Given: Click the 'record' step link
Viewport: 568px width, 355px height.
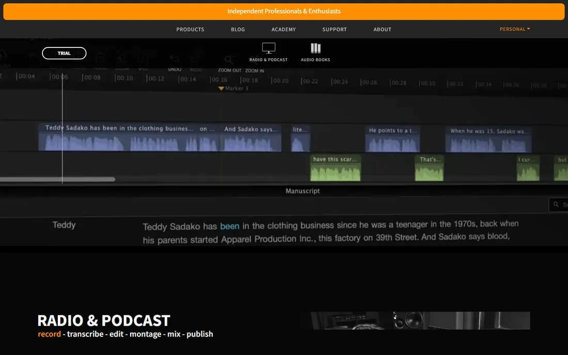Looking at the screenshot, I should [49, 334].
